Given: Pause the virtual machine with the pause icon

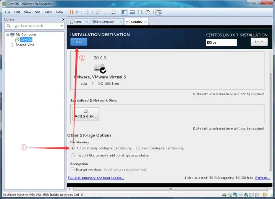Looking at the screenshot, I should 71,12.
